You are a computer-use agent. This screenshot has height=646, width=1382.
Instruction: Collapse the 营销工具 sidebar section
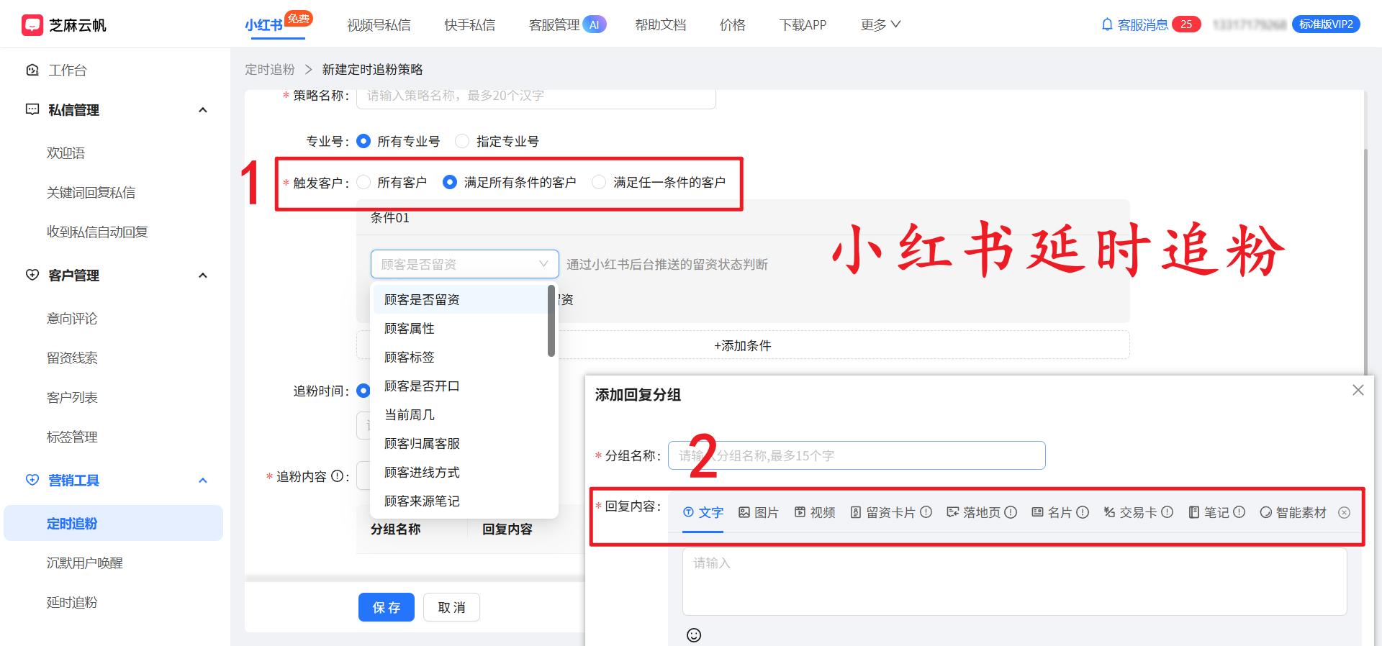(x=203, y=481)
